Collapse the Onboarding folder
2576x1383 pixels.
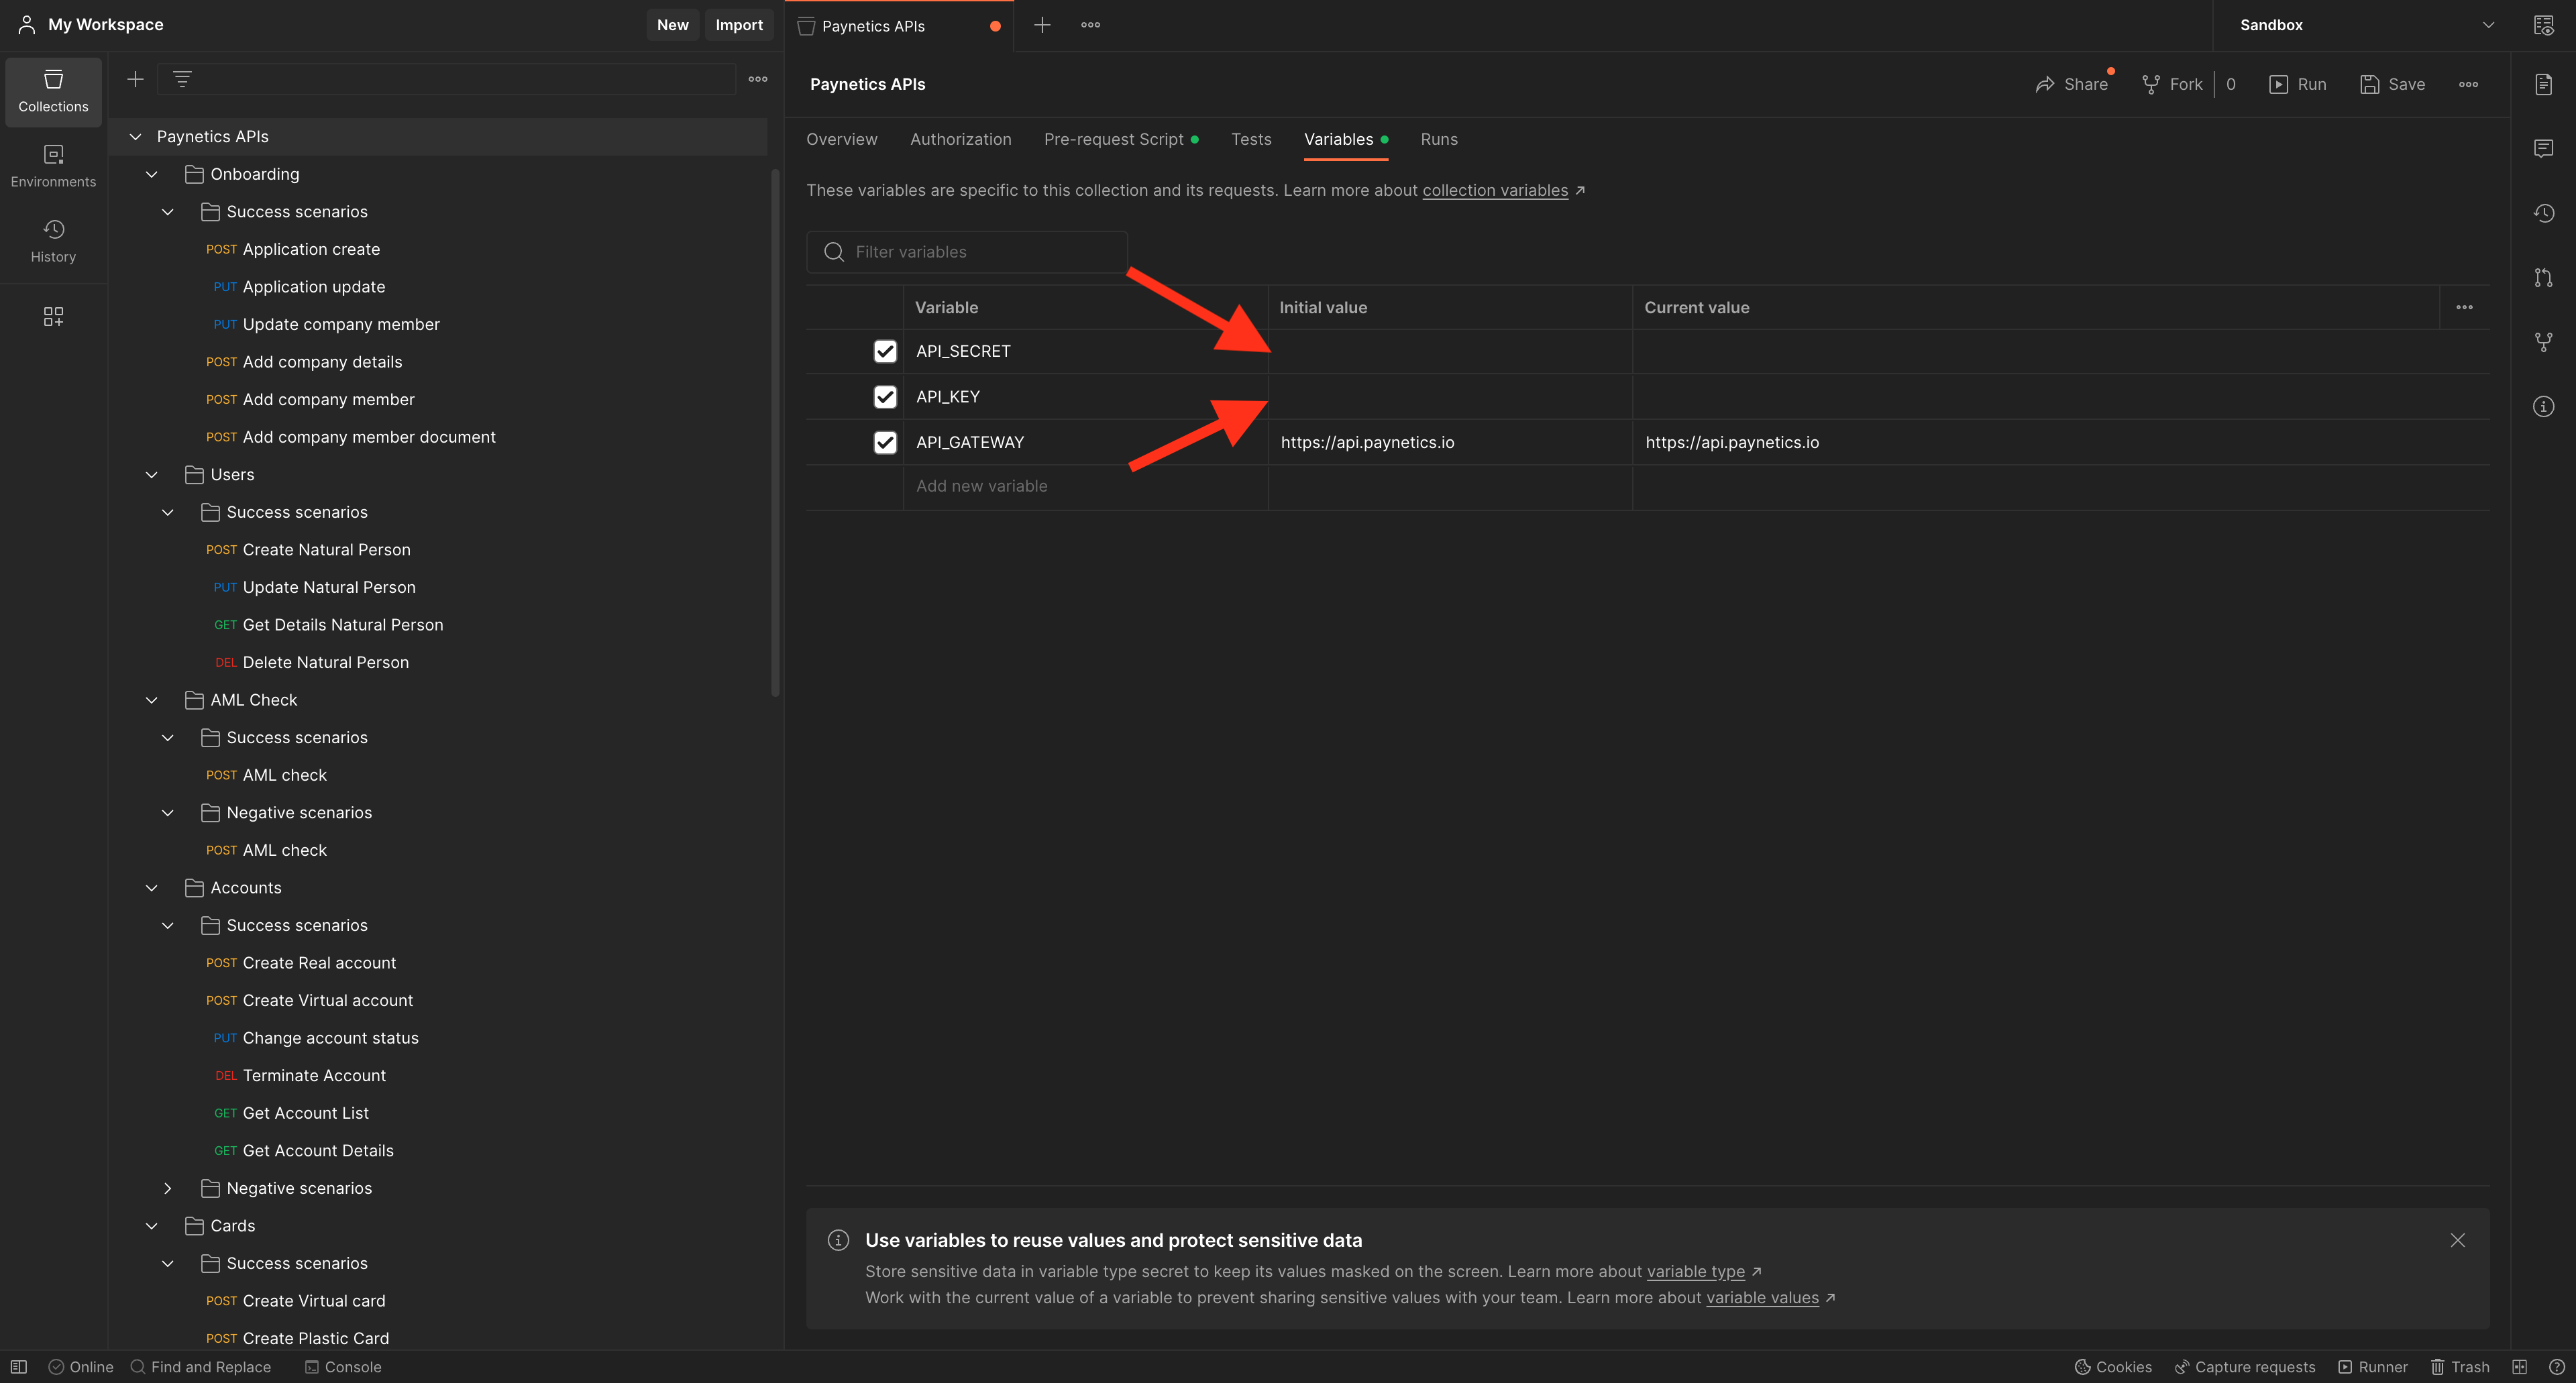pyautogui.click(x=152, y=174)
